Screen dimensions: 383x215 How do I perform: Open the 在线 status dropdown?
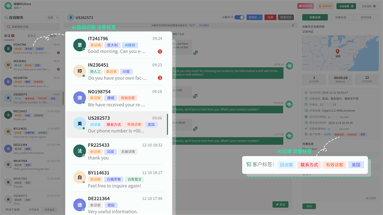[x=17, y=8]
